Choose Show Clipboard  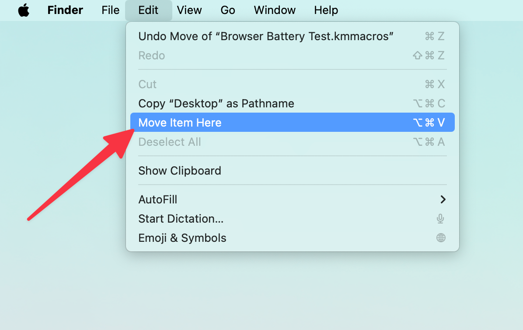click(x=180, y=171)
